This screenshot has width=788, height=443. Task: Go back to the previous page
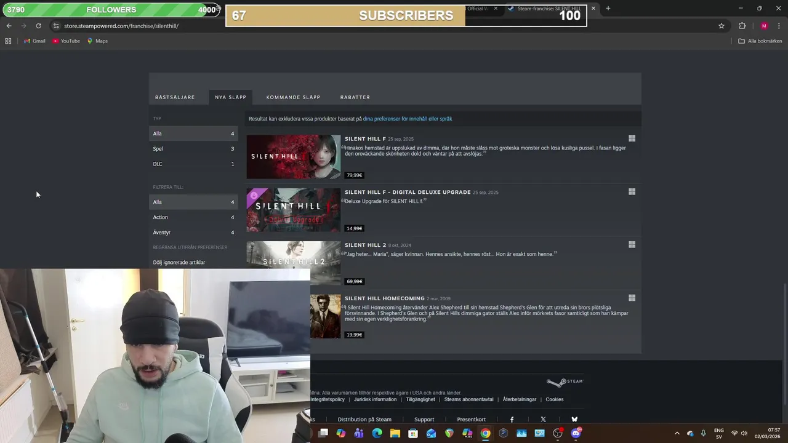coord(9,26)
